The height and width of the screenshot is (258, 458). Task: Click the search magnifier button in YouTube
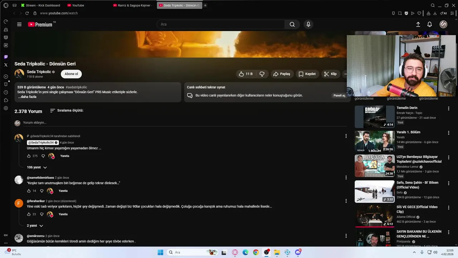tap(292, 24)
